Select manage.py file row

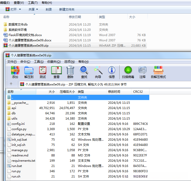point(78,150)
